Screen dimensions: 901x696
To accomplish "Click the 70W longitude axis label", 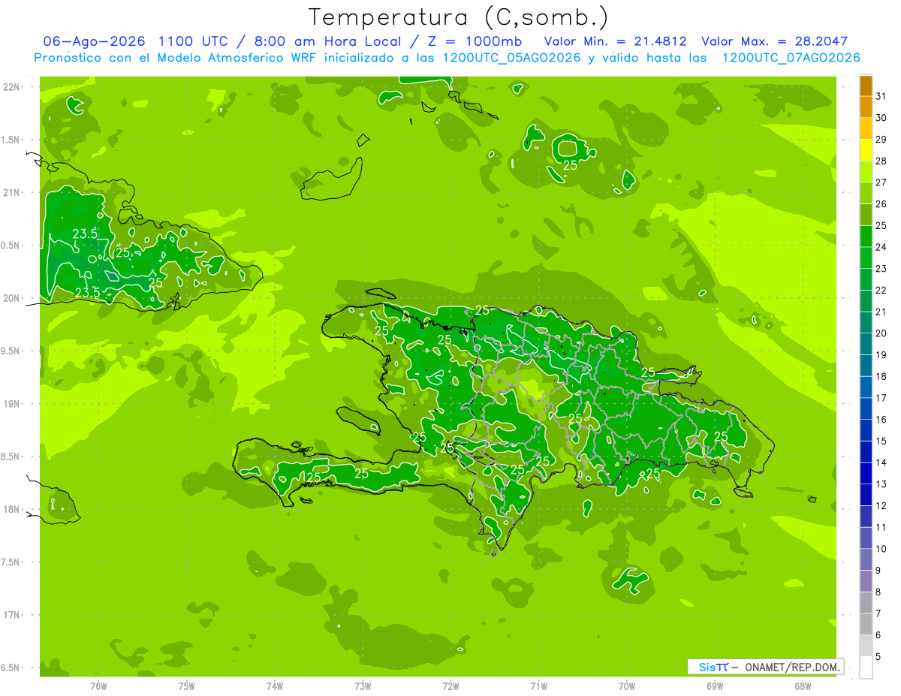I will (x=626, y=686).
